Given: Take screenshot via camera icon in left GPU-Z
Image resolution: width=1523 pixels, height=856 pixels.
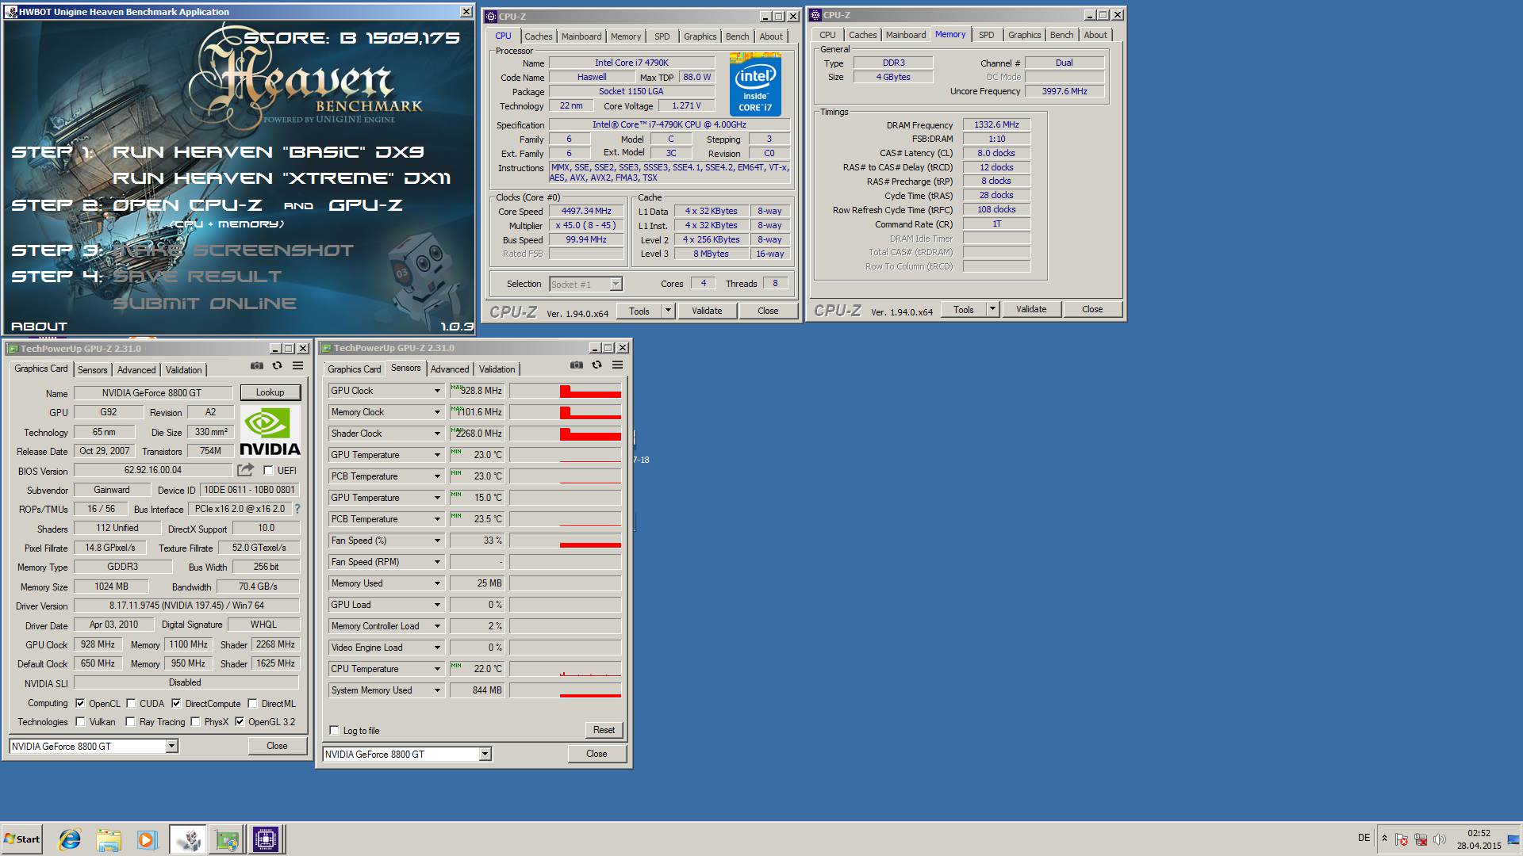Looking at the screenshot, I should [256, 366].
